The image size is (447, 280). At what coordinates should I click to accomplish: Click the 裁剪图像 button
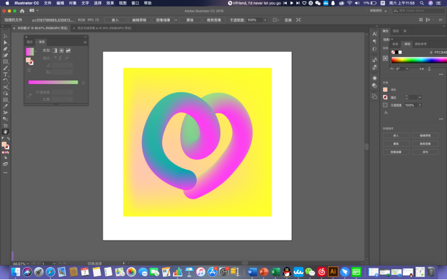pyautogui.click(x=214, y=20)
